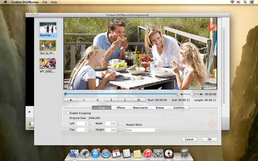Click the Stop playback button
This screenshot has height=161, width=258.
[x=98, y=100]
